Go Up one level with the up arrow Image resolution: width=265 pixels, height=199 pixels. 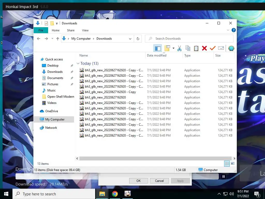58,39
